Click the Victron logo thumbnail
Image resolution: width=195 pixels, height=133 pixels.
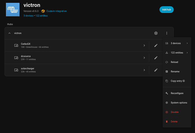pyautogui.click(x=13, y=10)
